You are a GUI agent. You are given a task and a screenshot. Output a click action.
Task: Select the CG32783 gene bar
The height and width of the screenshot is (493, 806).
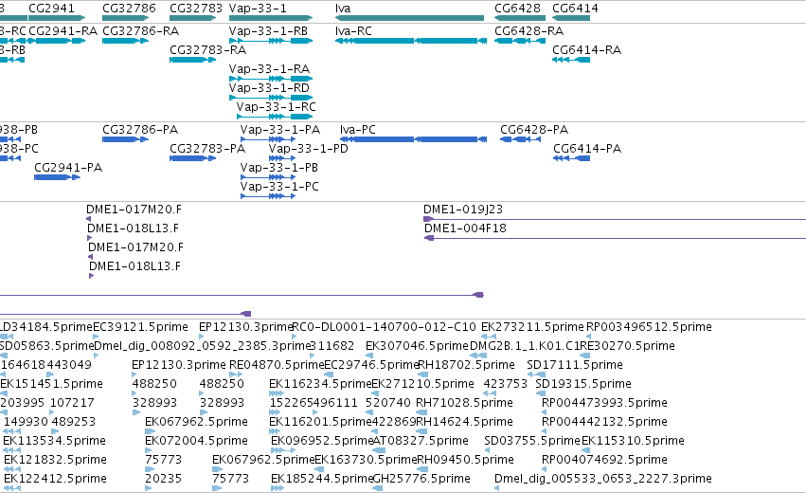tap(193, 18)
